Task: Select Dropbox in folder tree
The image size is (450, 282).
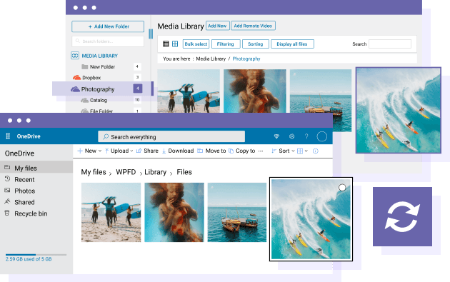Action: click(x=91, y=78)
